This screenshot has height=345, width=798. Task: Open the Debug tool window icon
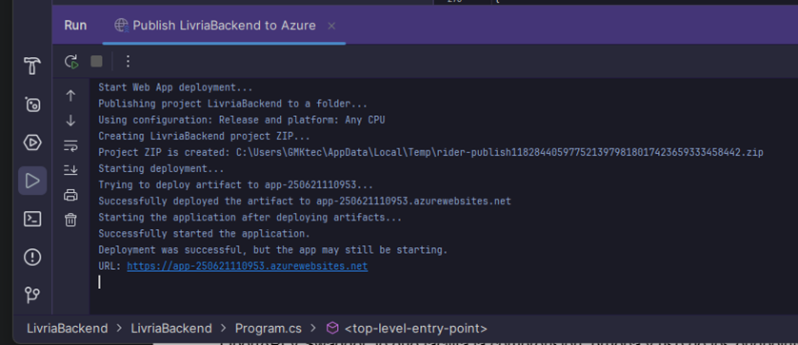(x=32, y=105)
